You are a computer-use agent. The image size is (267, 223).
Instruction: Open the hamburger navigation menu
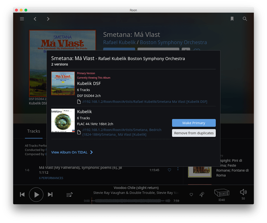pos(22,19)
